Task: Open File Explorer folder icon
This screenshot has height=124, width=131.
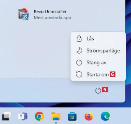Action: tap(56, 116)
